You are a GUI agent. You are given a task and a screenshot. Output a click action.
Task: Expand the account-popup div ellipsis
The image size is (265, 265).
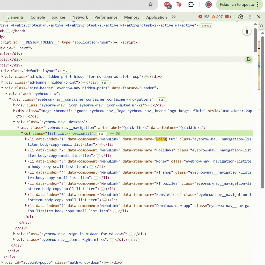click(106, 263)
